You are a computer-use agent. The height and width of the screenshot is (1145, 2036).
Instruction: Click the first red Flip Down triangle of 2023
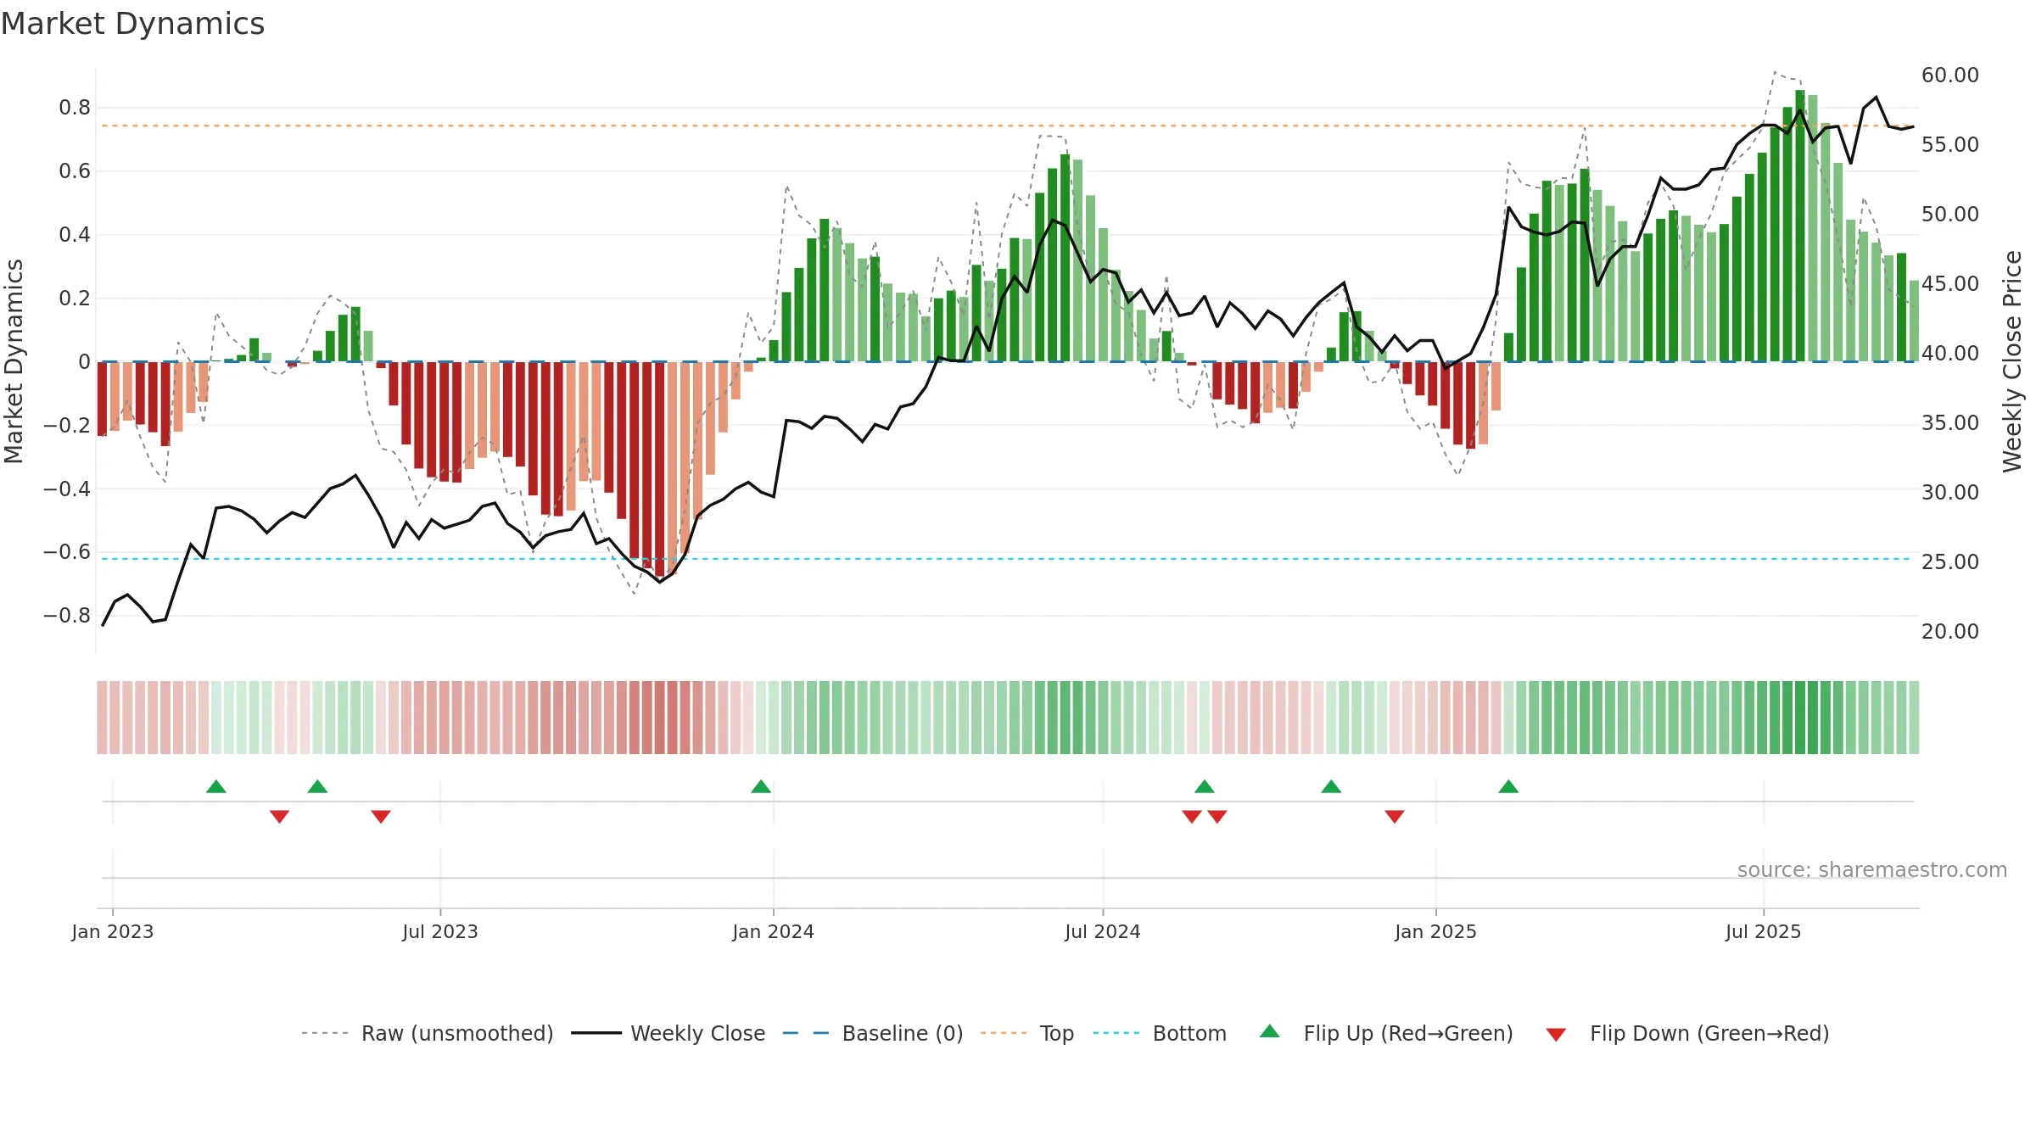click(x=279, y=817)
